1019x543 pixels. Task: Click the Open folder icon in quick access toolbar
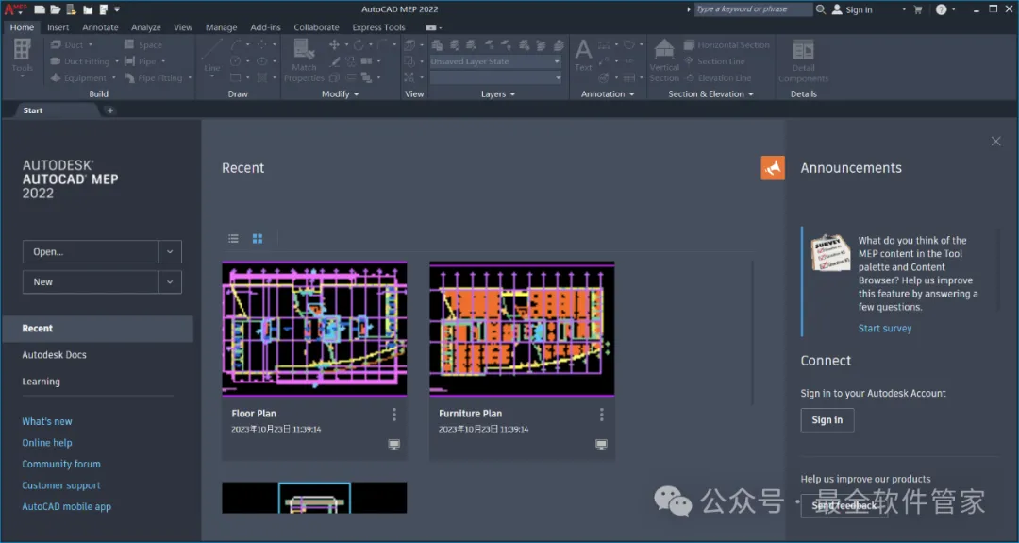coord(56,9)
